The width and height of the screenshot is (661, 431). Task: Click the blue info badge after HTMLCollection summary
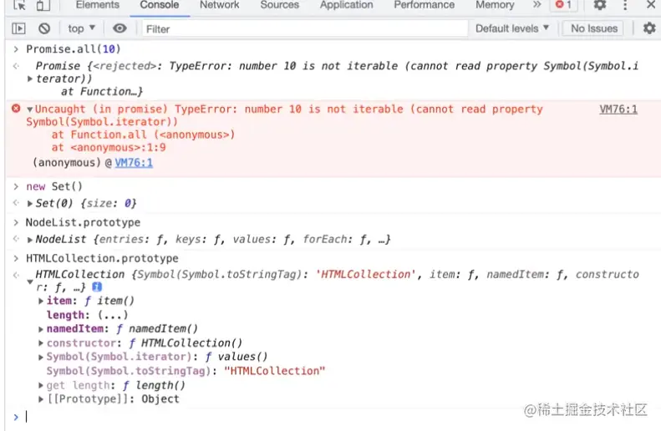click(97, 287)
